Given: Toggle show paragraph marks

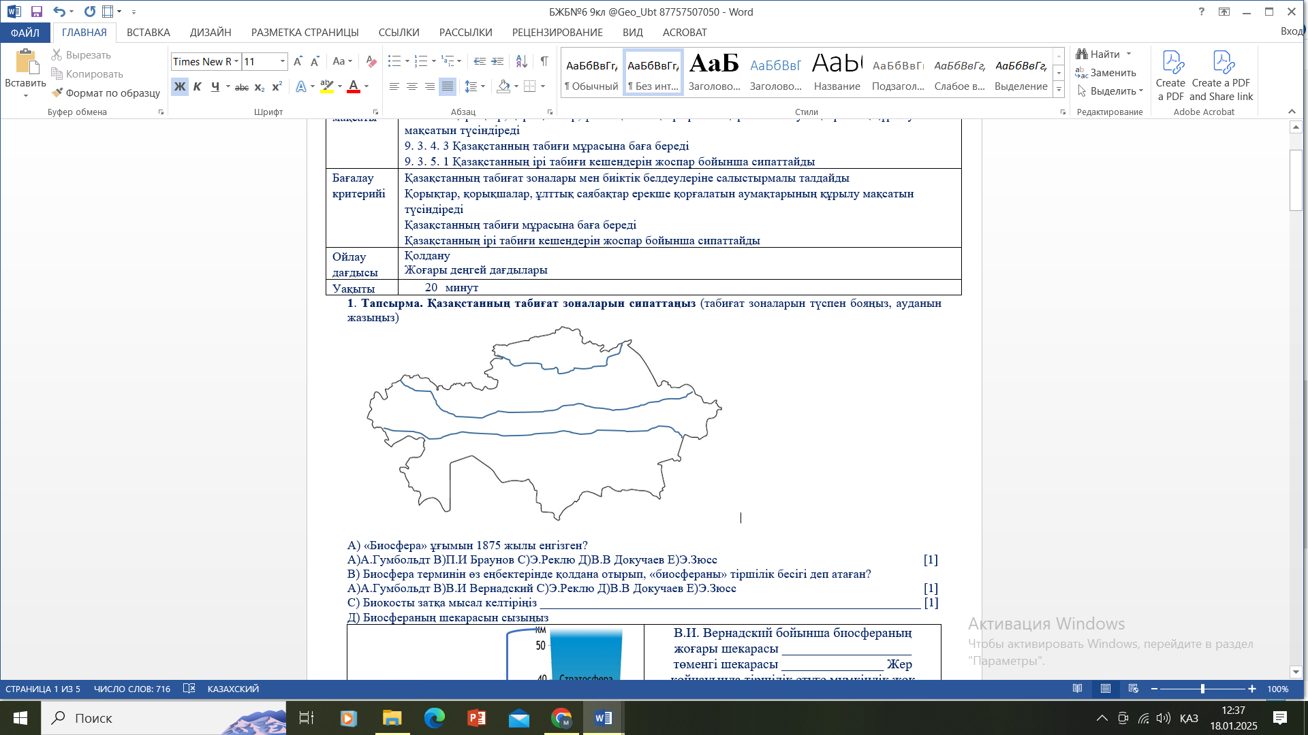Looking at the screenshot, I should [544, 61].
